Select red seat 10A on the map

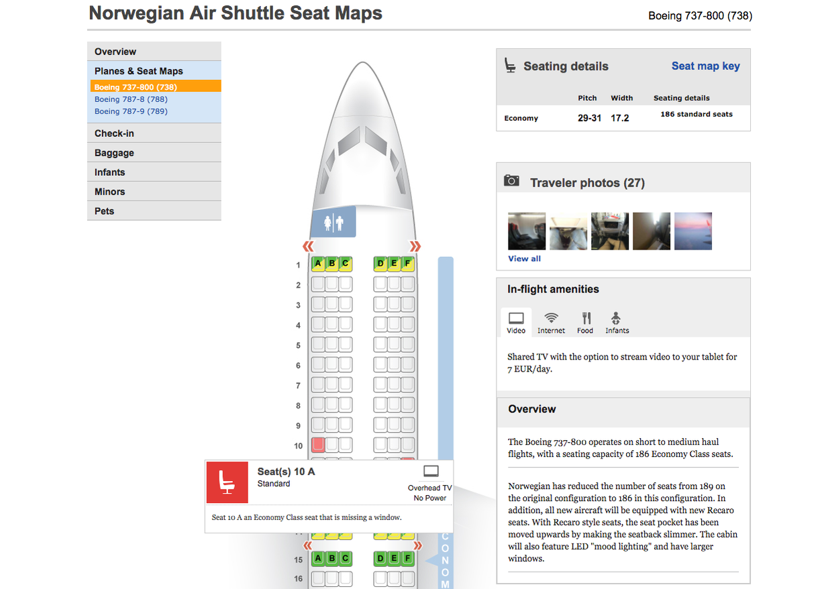pyautogui.click(x=318, y=444)
